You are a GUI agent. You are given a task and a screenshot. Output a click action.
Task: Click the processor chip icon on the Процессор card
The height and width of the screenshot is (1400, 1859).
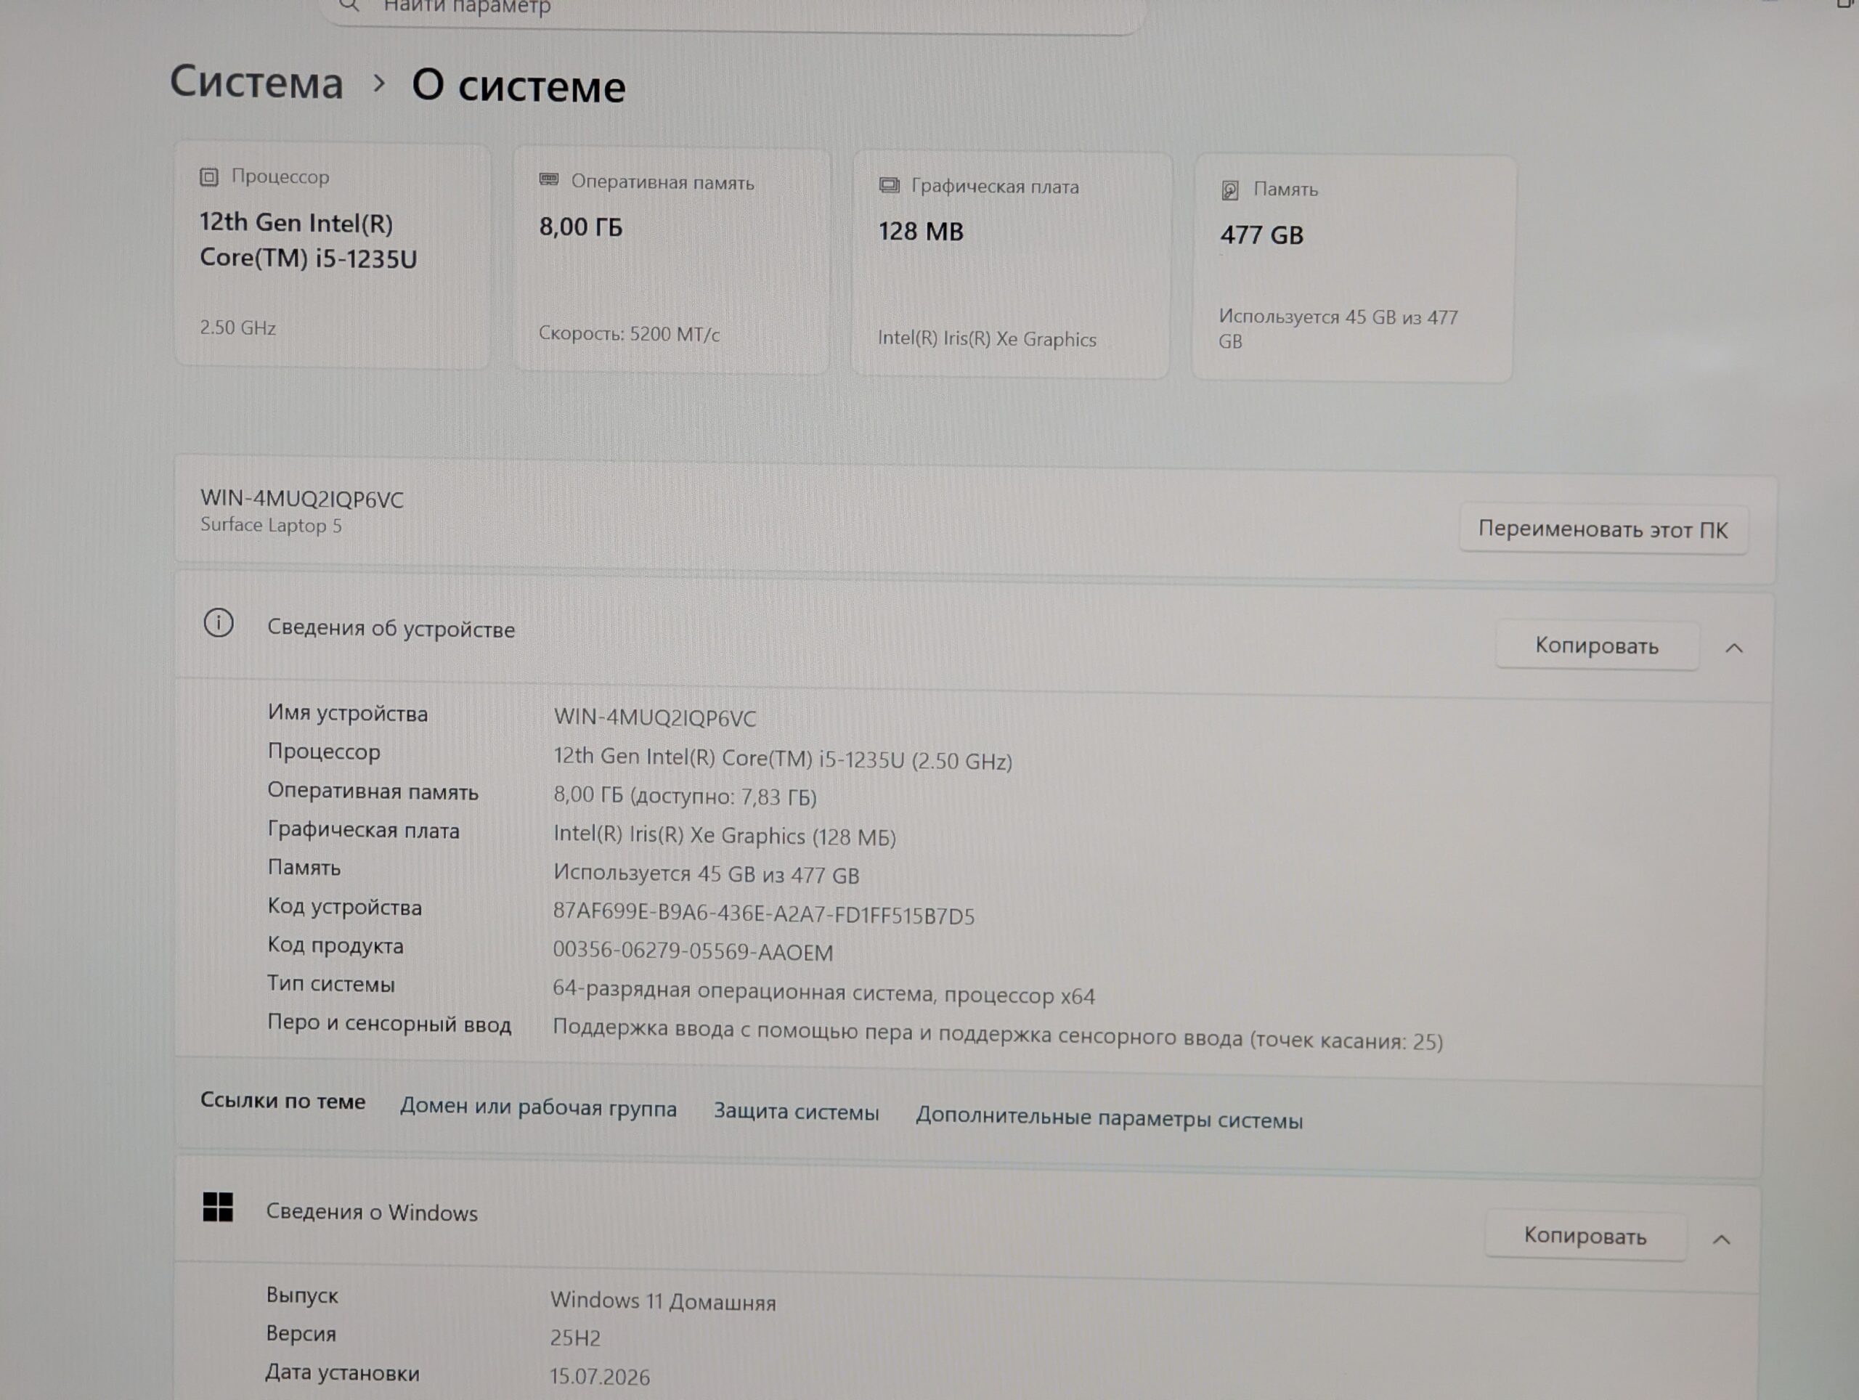tap(208, 177)
